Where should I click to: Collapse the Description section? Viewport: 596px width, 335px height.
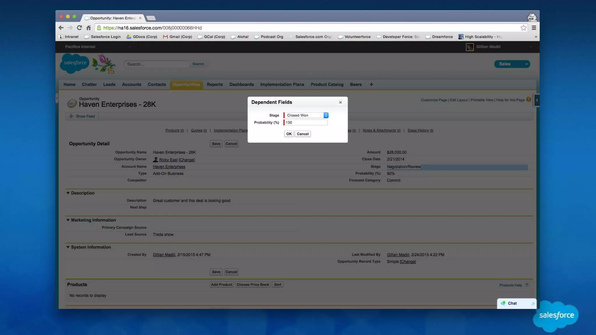[68, 193]
